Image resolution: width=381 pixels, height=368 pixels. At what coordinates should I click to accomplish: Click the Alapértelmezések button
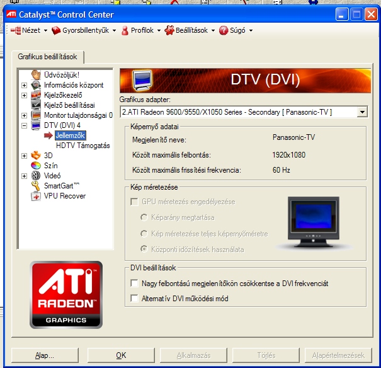pos(338,355)
